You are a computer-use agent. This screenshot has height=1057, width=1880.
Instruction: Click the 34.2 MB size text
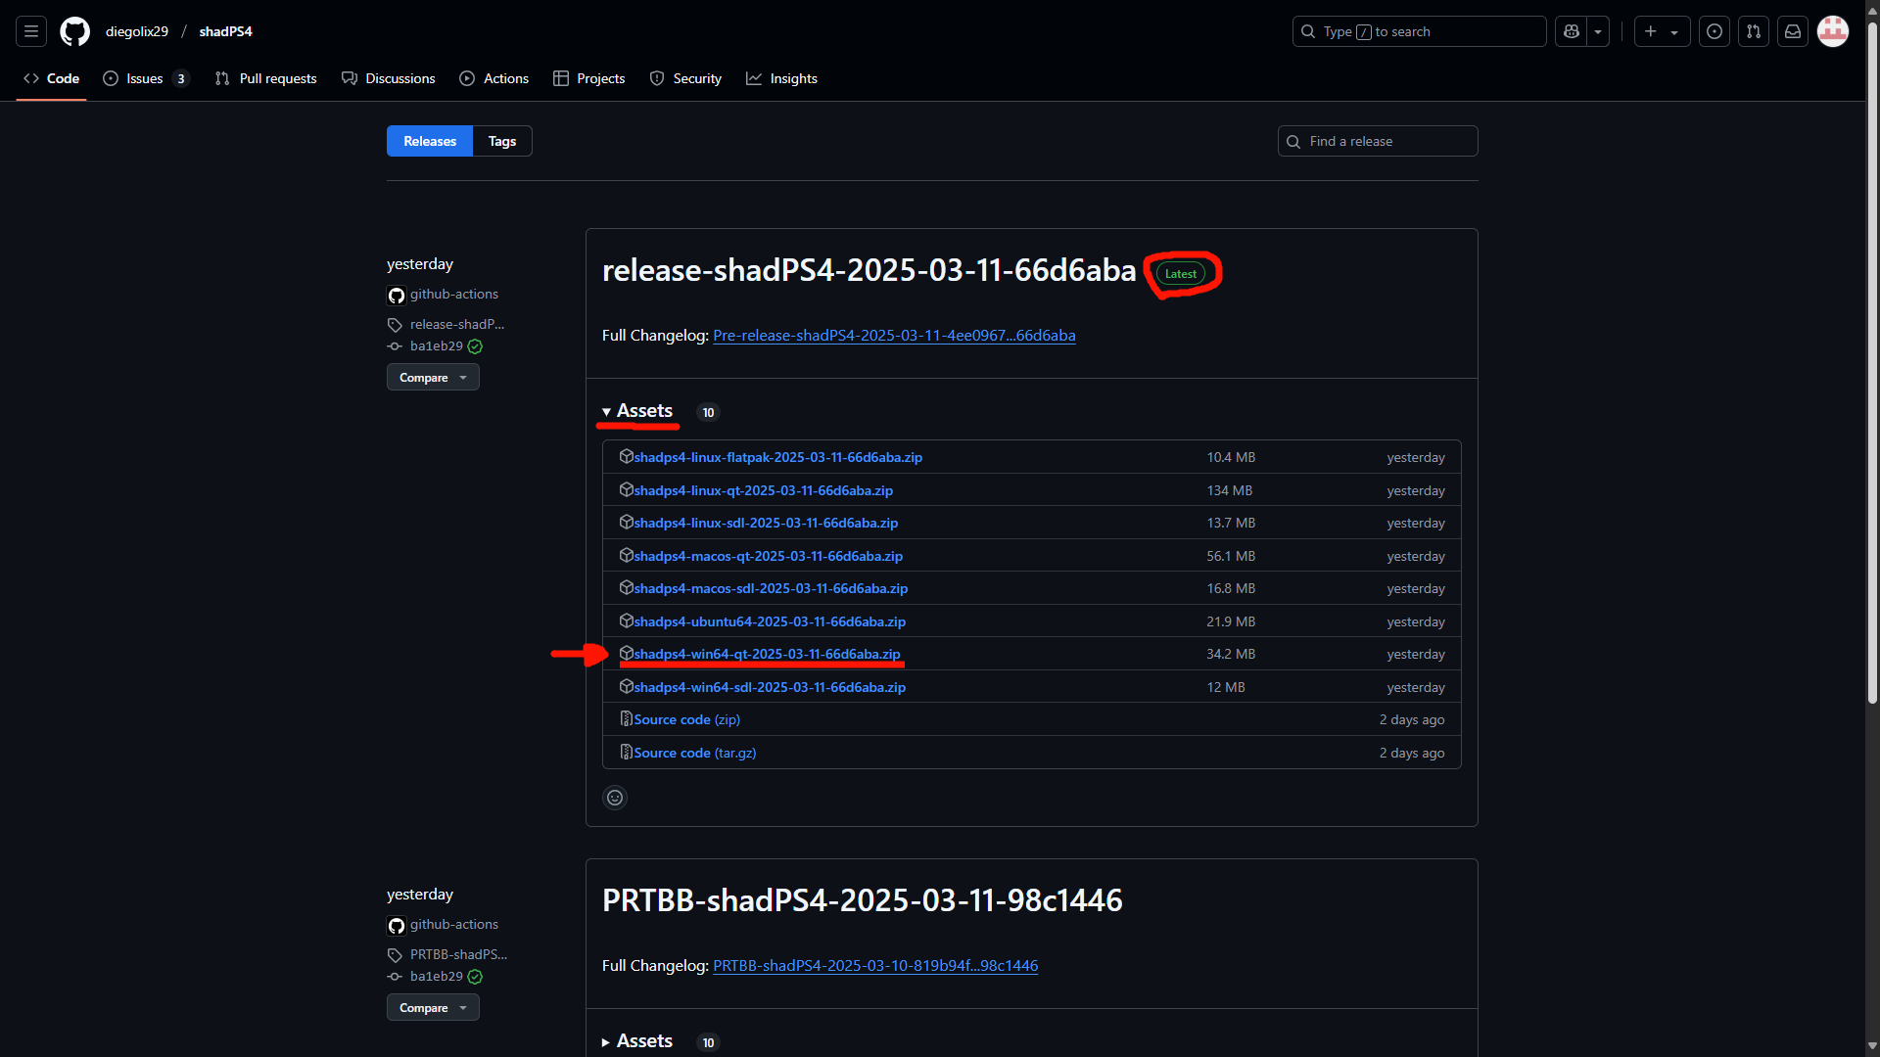[1231, 654]
